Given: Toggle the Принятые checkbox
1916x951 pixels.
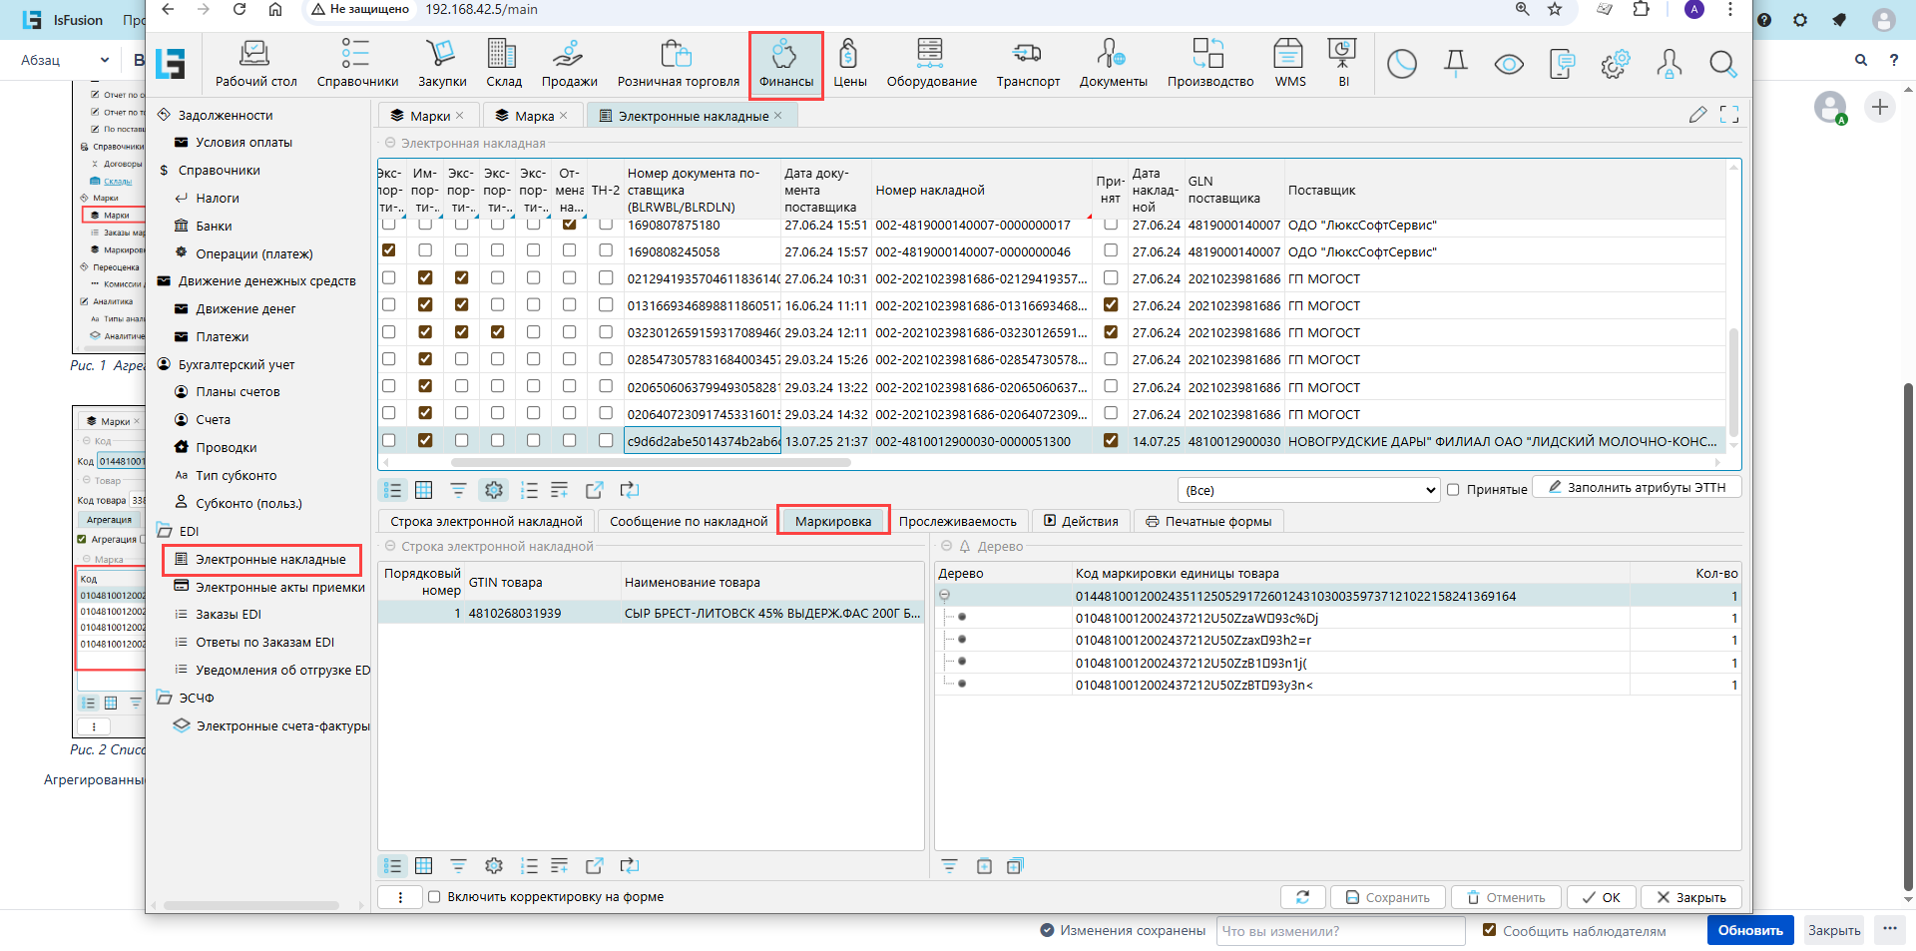Looking at the screenshot, I should click(1454, 490).
